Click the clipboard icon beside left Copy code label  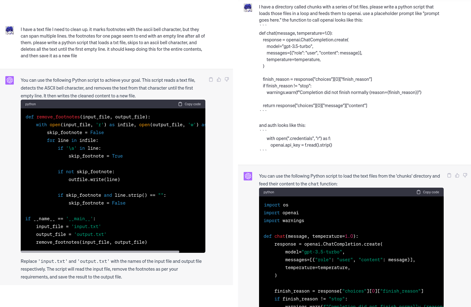pyautogui.click(x=180, y=104)
